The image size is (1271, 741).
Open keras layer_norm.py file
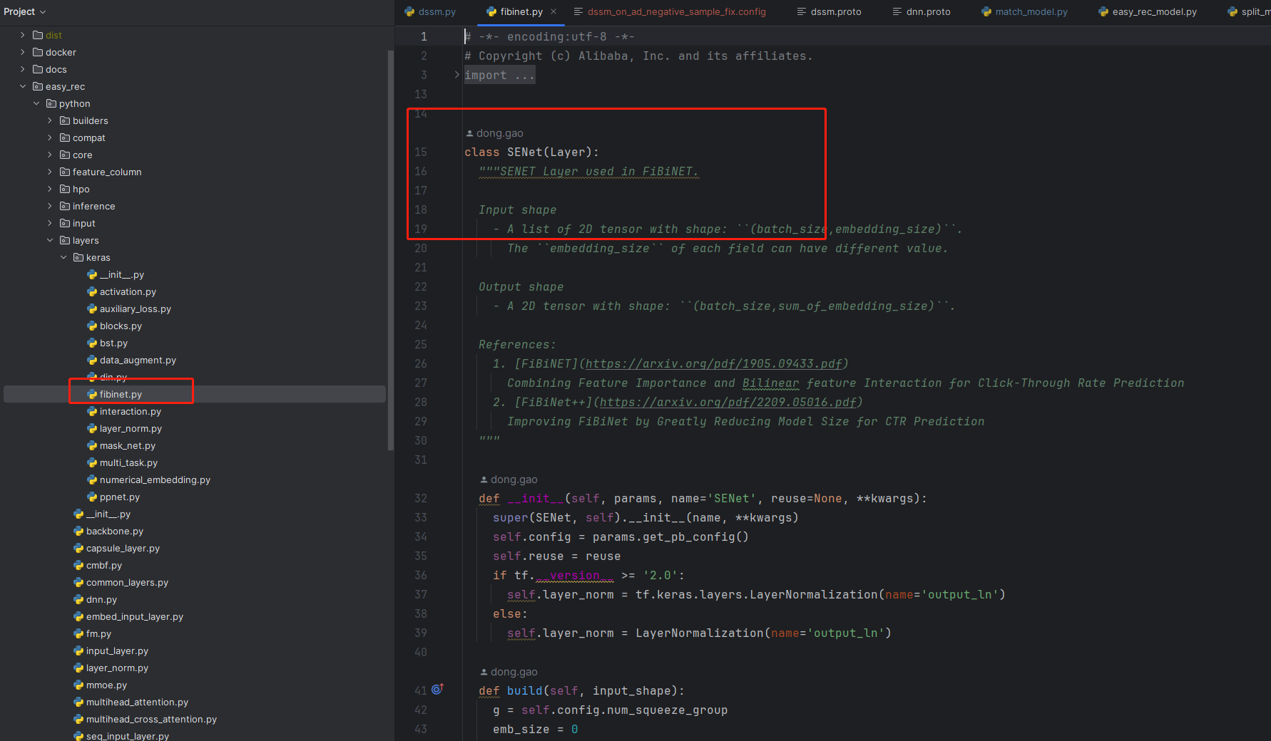click(x=131, y=428)
